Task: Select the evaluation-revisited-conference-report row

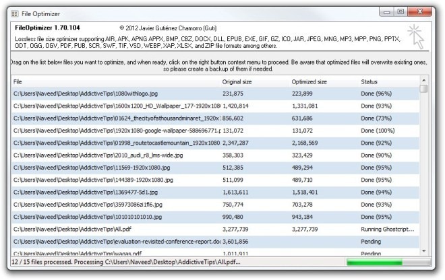Action: (215, 242)
